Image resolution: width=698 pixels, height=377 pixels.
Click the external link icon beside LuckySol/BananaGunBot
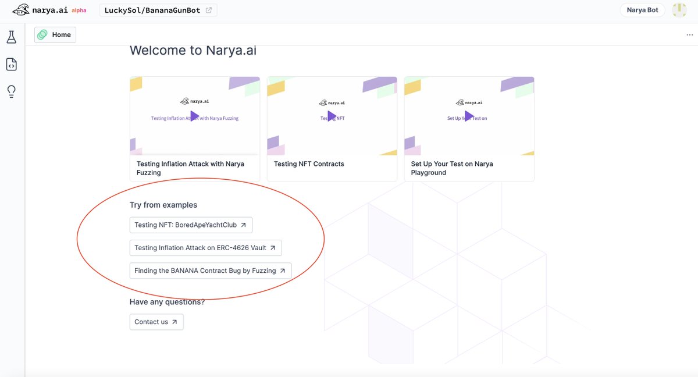click(209, 10)
